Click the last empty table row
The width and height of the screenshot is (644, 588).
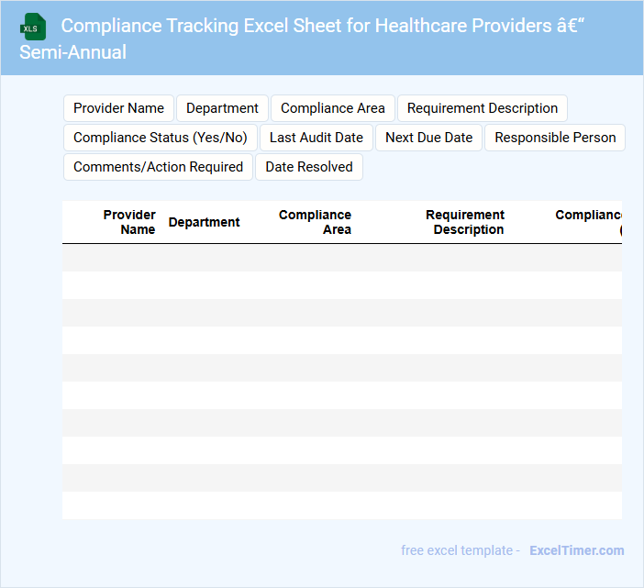click(341, 505)
